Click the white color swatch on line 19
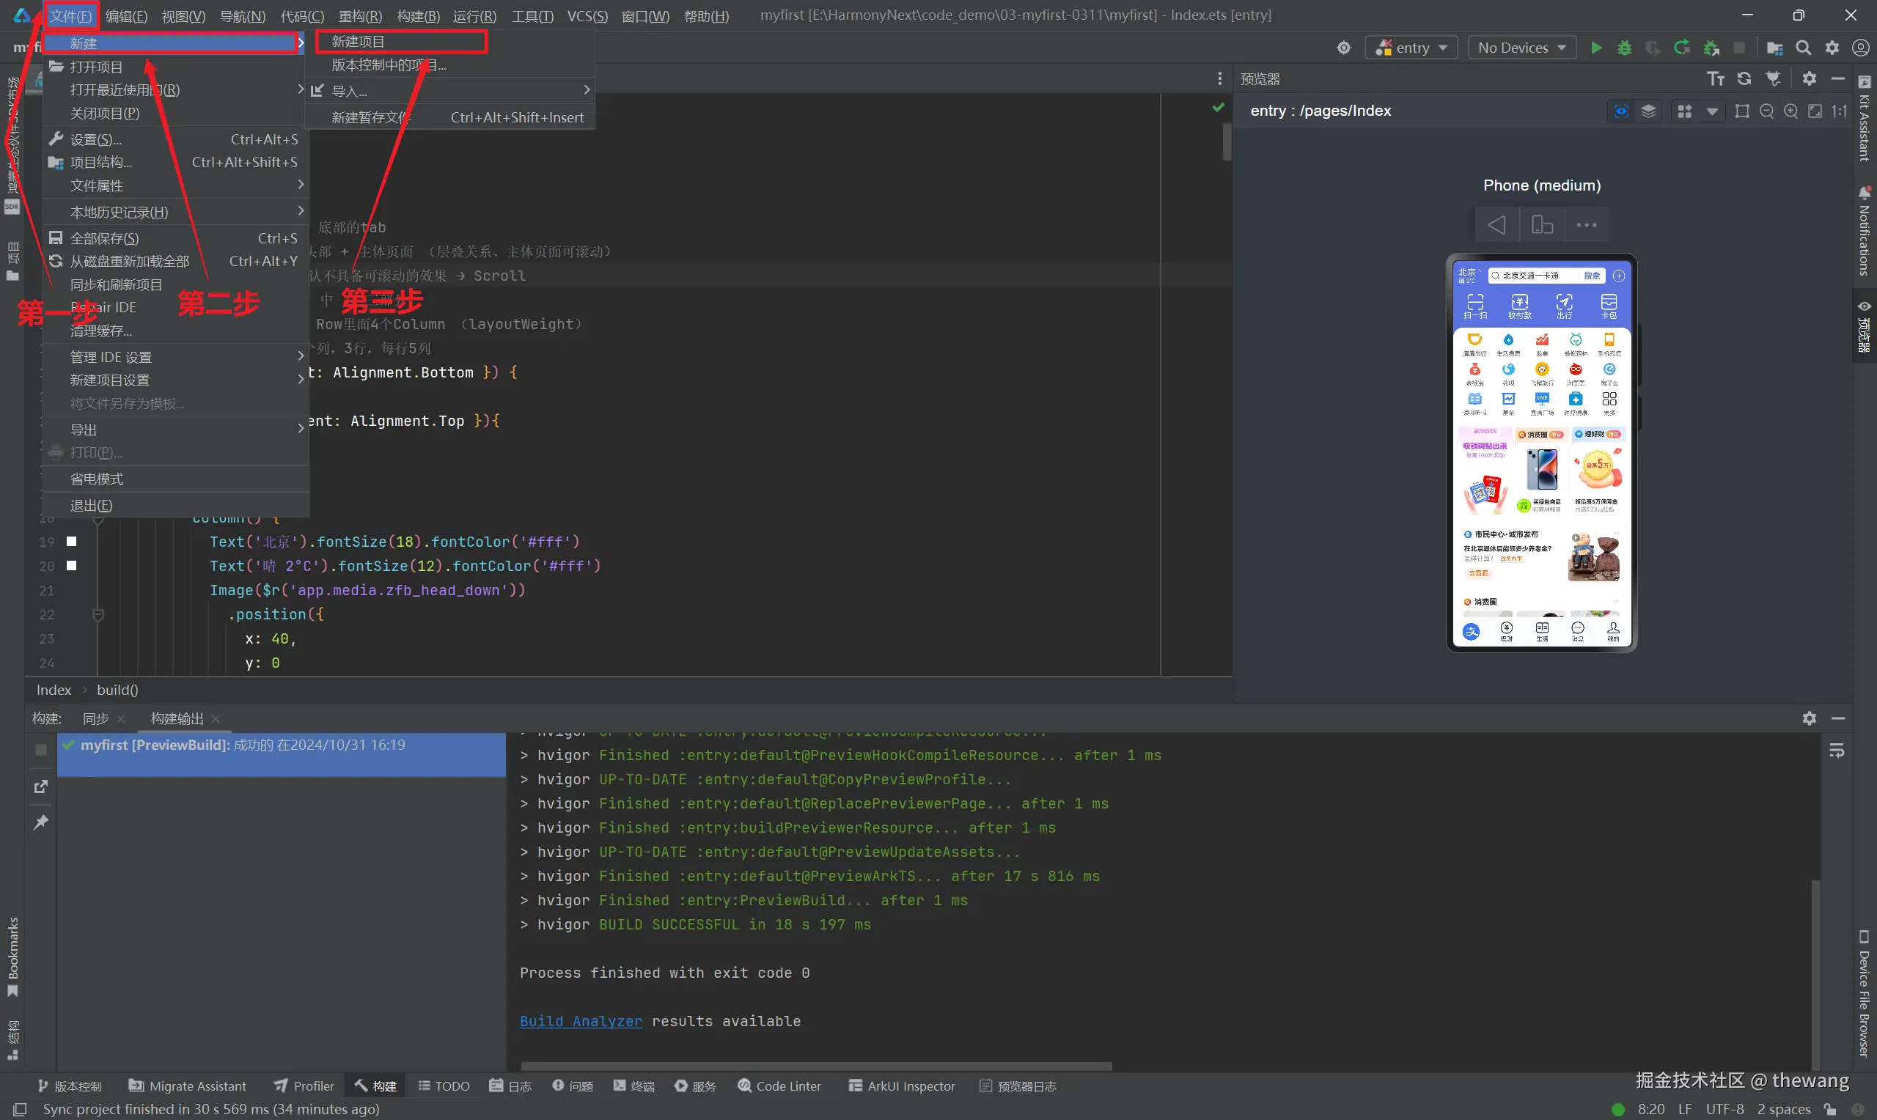 point(72,541)
